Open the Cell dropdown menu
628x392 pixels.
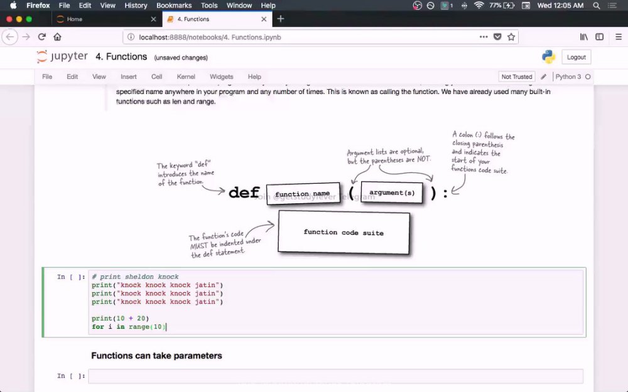point(156,77)
